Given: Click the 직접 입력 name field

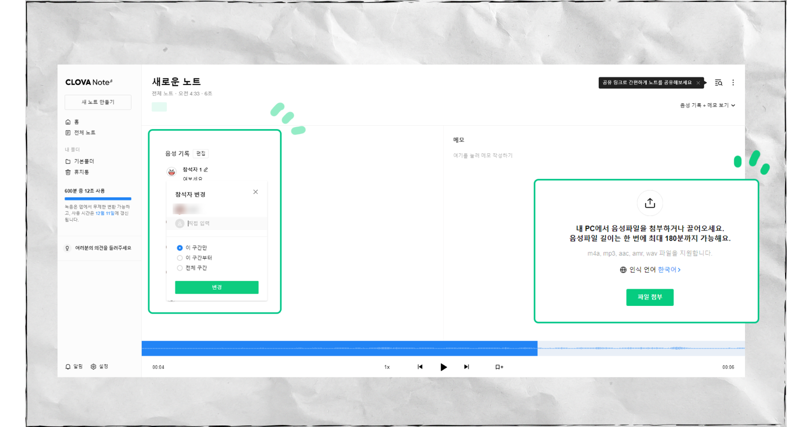Looking at the screenshot, I should (x=217, y=223).
